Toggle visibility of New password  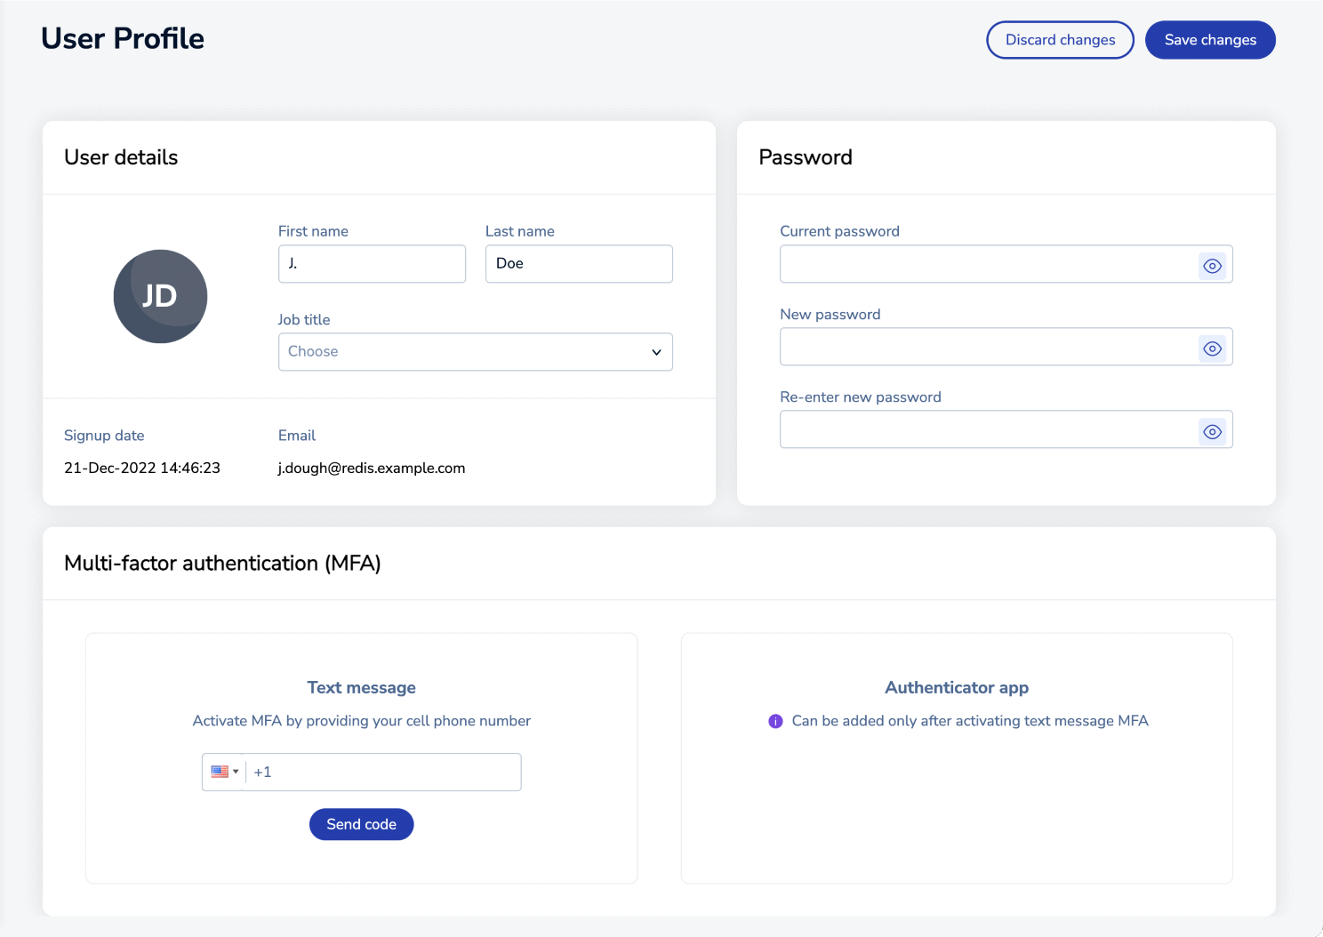pos(1212,348)
